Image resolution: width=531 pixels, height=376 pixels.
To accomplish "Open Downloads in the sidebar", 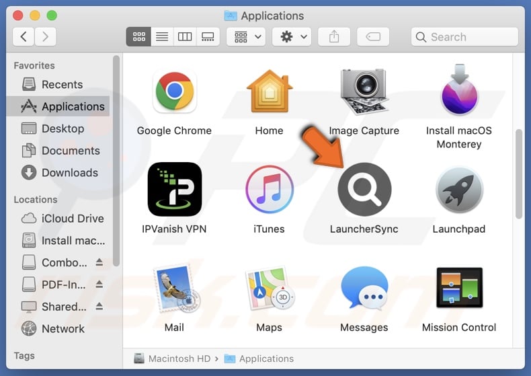I will [x=58, y=173].
